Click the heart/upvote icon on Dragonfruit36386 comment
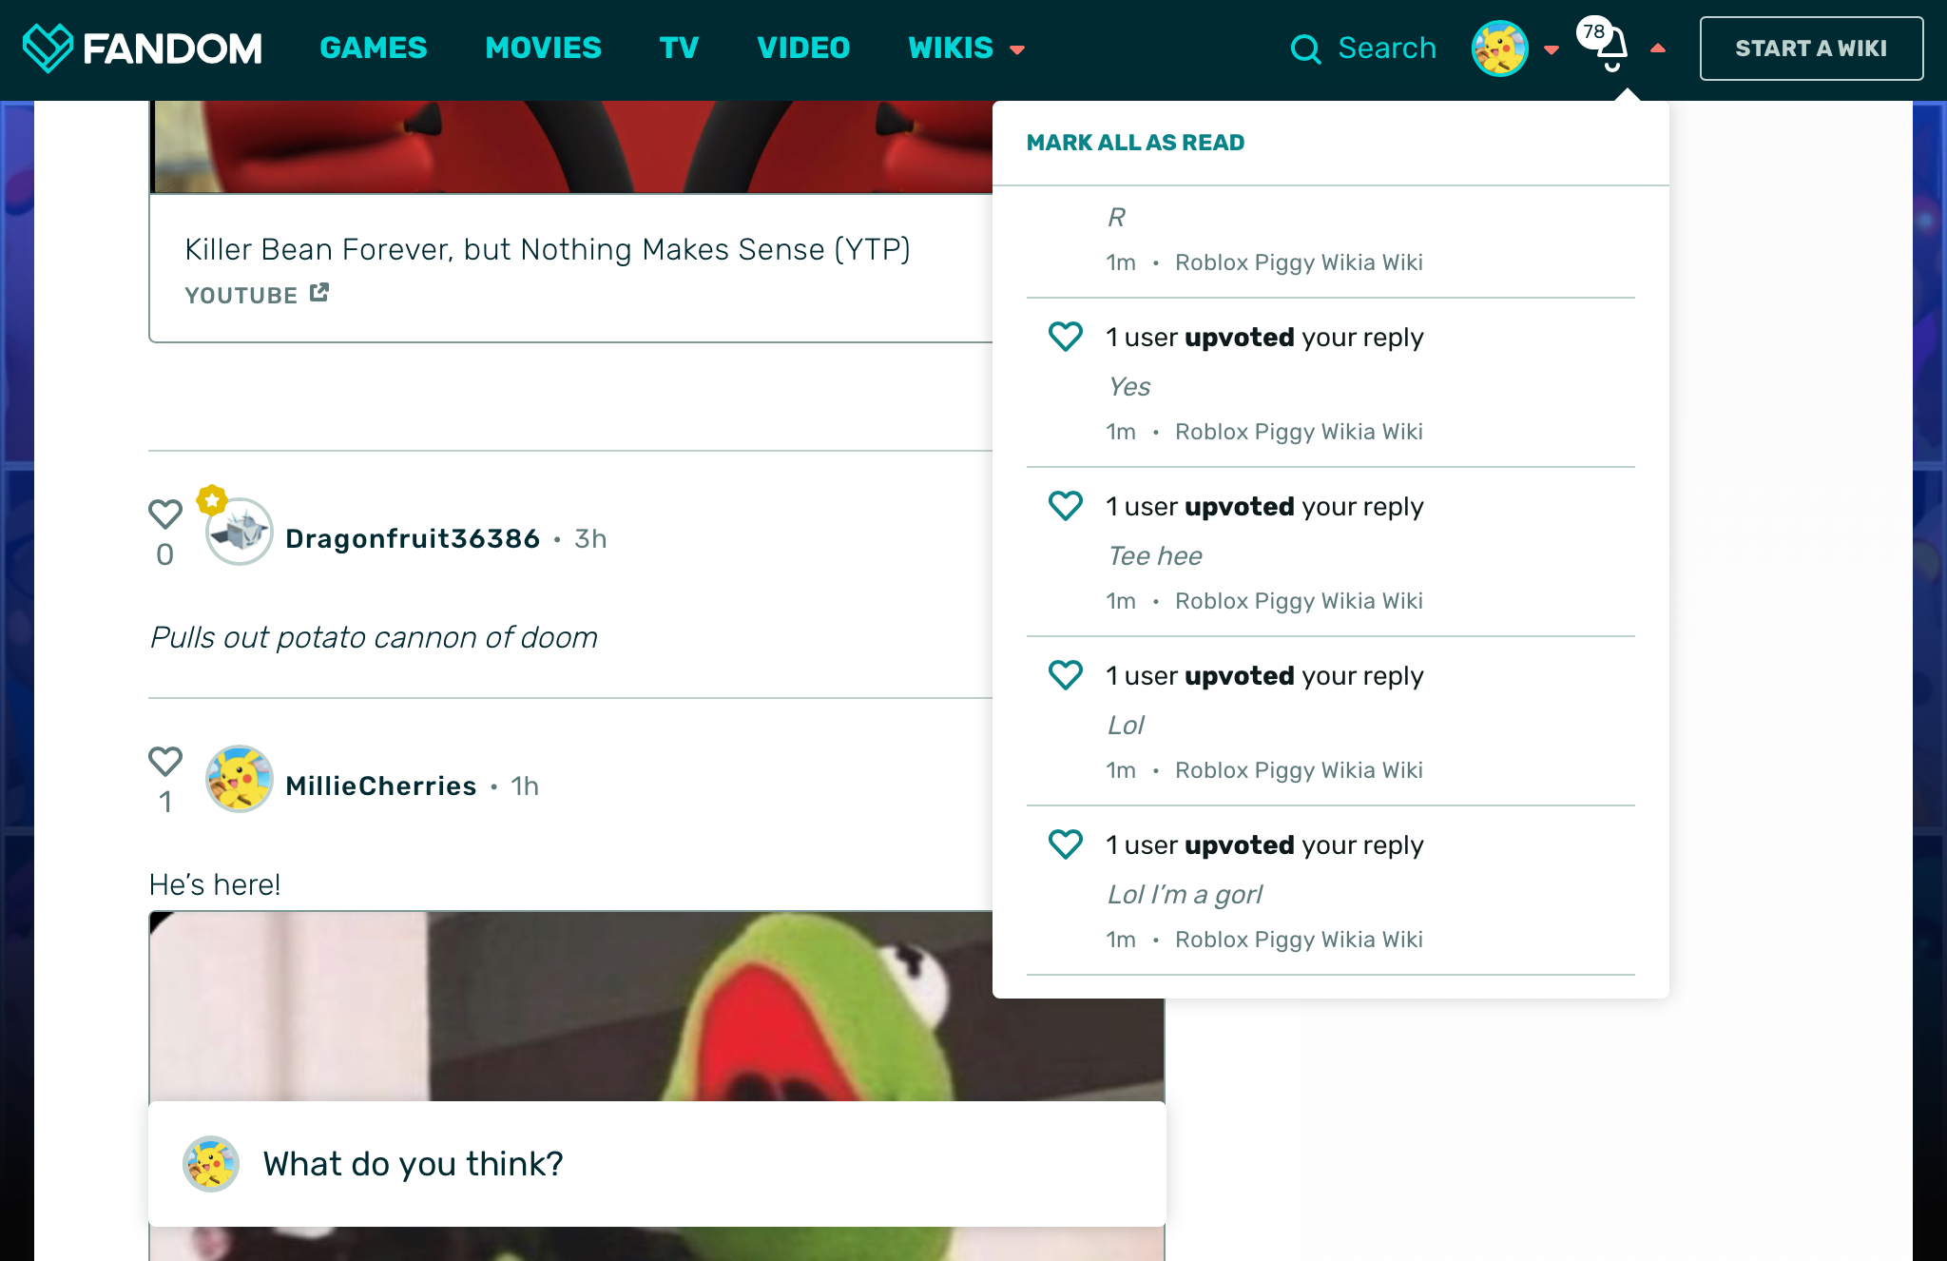The height and width of the screenshot is (1261, 1947). 166,514
